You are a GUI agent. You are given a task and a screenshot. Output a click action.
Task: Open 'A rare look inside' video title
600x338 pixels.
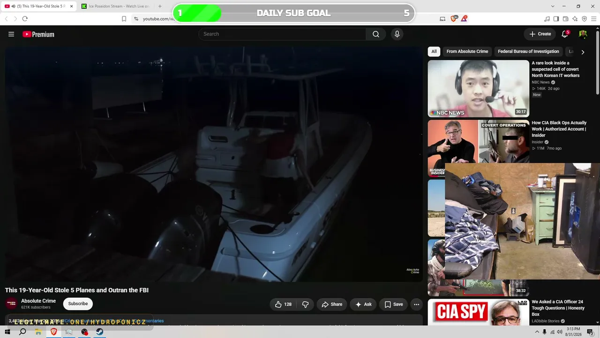[x=555, y=69]
